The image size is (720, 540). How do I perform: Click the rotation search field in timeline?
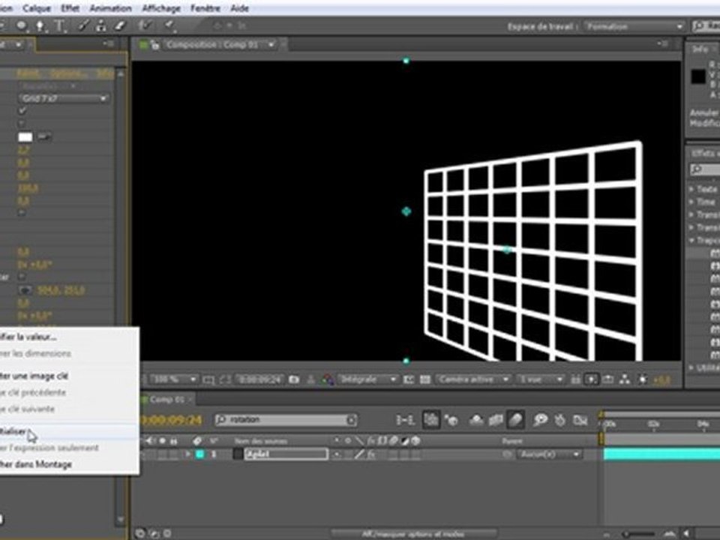(x=286, y=420)
